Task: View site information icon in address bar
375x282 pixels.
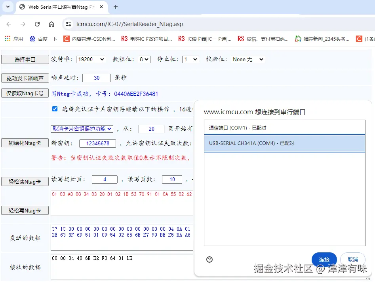Action: [69, 24]
